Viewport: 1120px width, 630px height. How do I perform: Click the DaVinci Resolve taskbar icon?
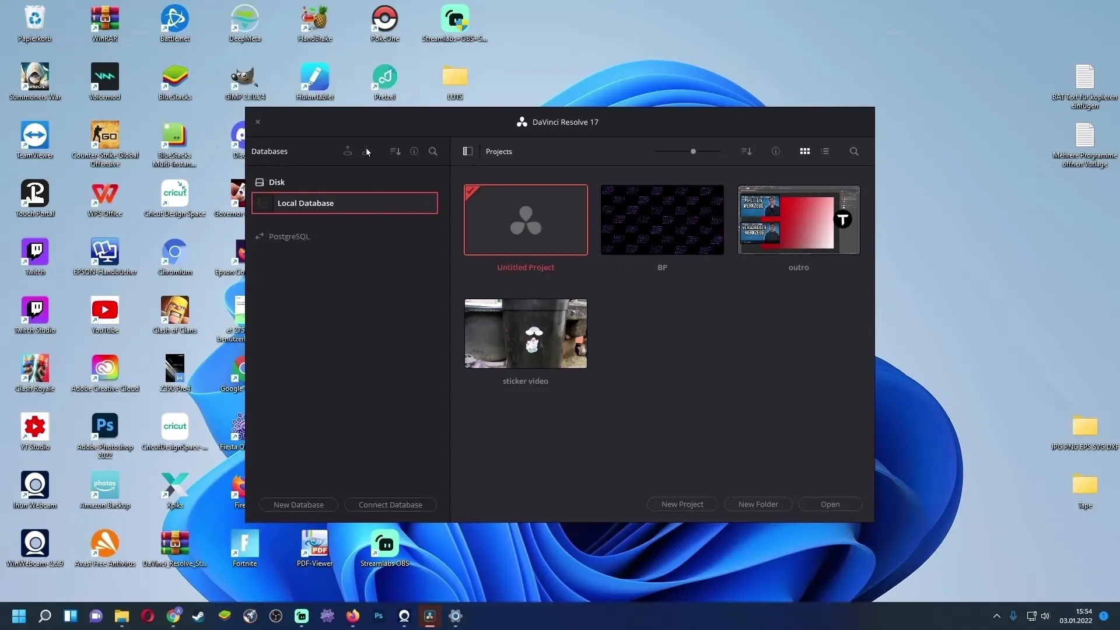click(430, 616)
